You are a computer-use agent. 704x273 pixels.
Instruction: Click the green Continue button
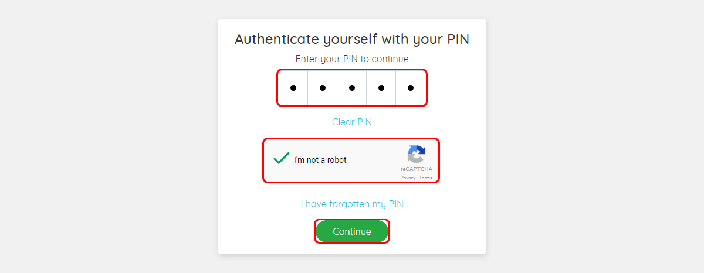[352, 231]
